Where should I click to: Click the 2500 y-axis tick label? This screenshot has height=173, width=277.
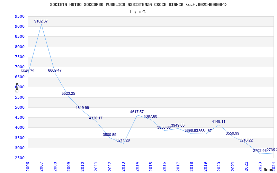click(x=20, y=158)
